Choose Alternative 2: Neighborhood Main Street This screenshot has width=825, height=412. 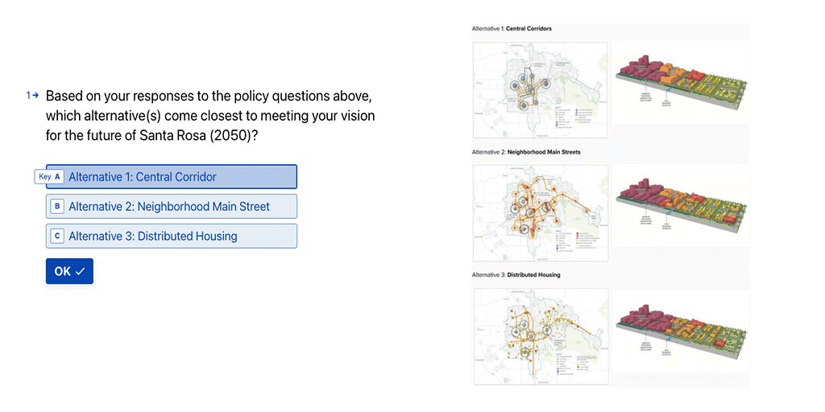pyautogui.click(x=172, y=207)
